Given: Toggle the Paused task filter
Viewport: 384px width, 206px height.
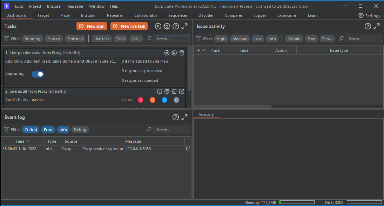Looking at the screenshot, I should coord(54,39).
